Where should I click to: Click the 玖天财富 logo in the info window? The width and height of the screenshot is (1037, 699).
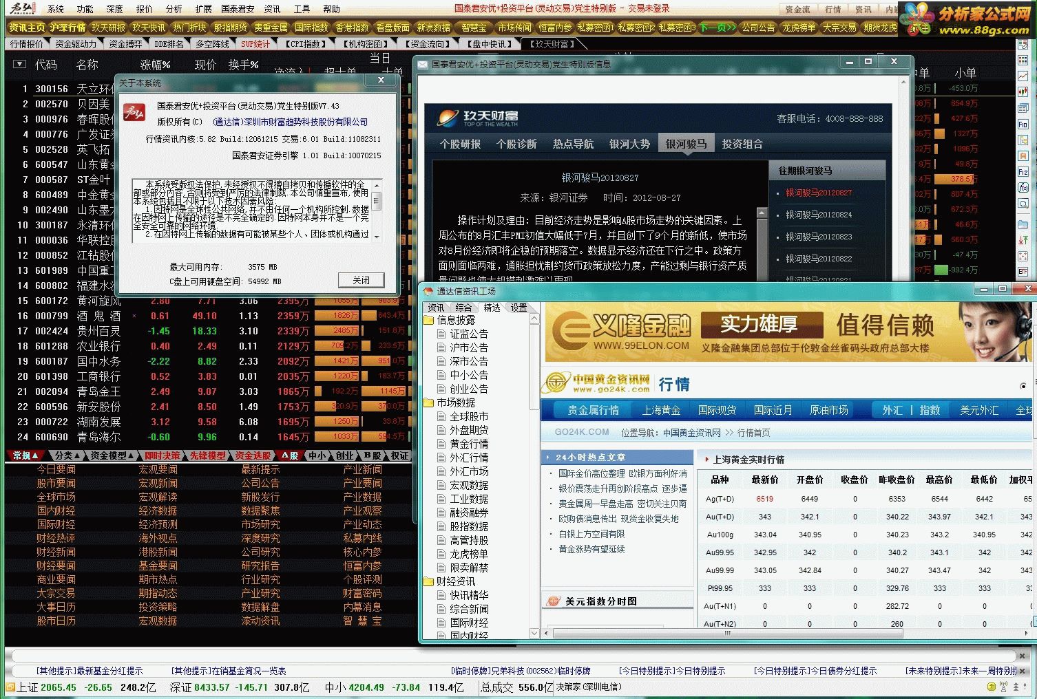click(478, 117)
